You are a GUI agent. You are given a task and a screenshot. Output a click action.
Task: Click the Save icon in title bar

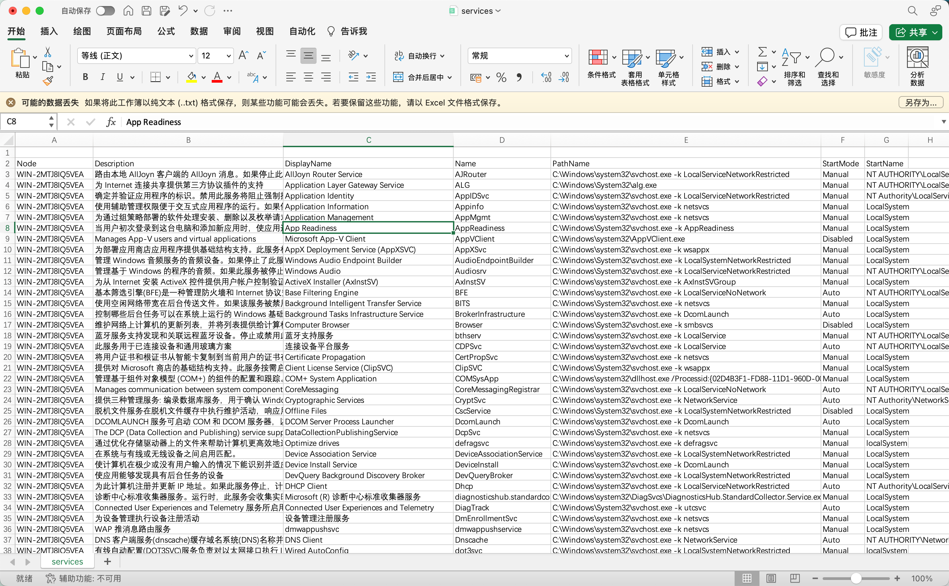[146, 11]
